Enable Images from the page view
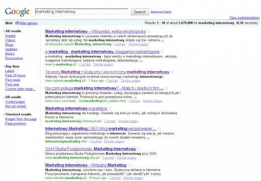Image resolution: width=261 pixels, height=181 pixels. 21,119
